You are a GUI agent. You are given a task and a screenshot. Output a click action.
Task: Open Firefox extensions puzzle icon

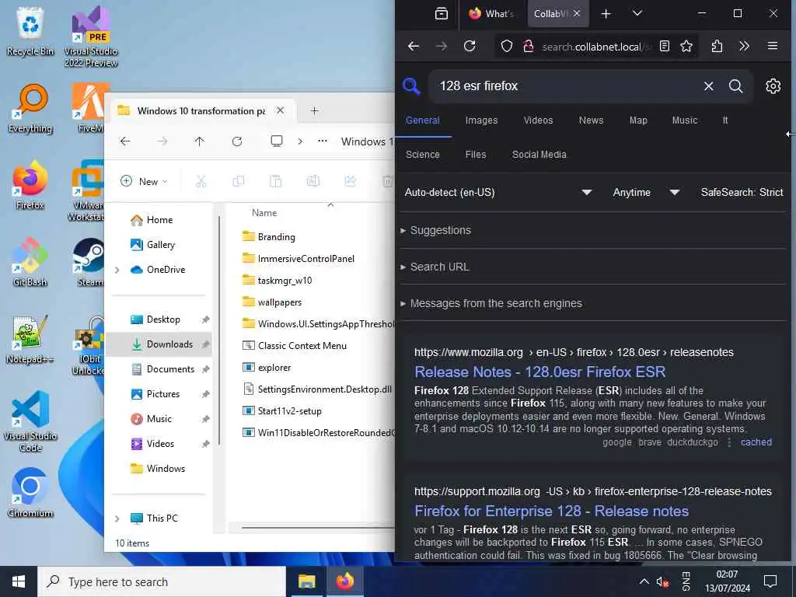[717, 46]
